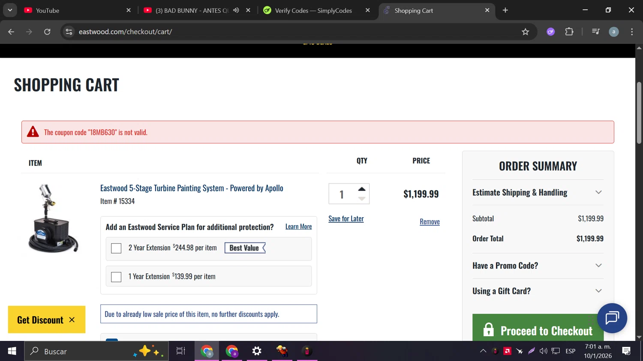
Task: Bookmark this page with the star icon
Action: (x=526, y=32)
